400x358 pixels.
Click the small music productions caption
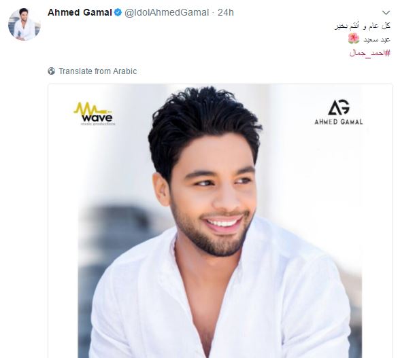98,124
